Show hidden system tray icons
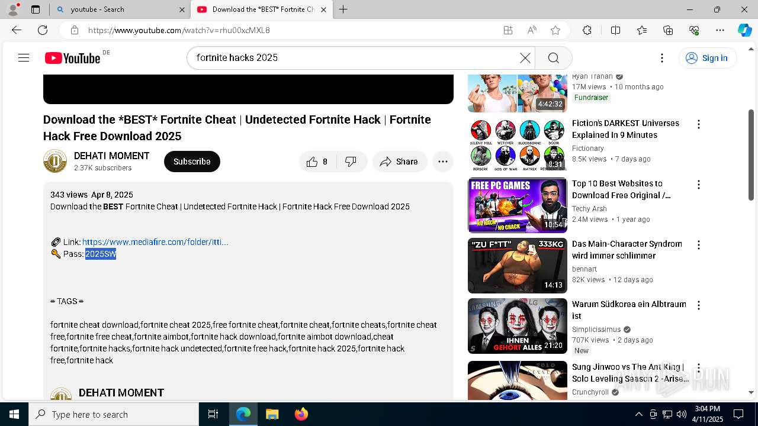Viewport: 758px width, 426px height. (638, 414)
